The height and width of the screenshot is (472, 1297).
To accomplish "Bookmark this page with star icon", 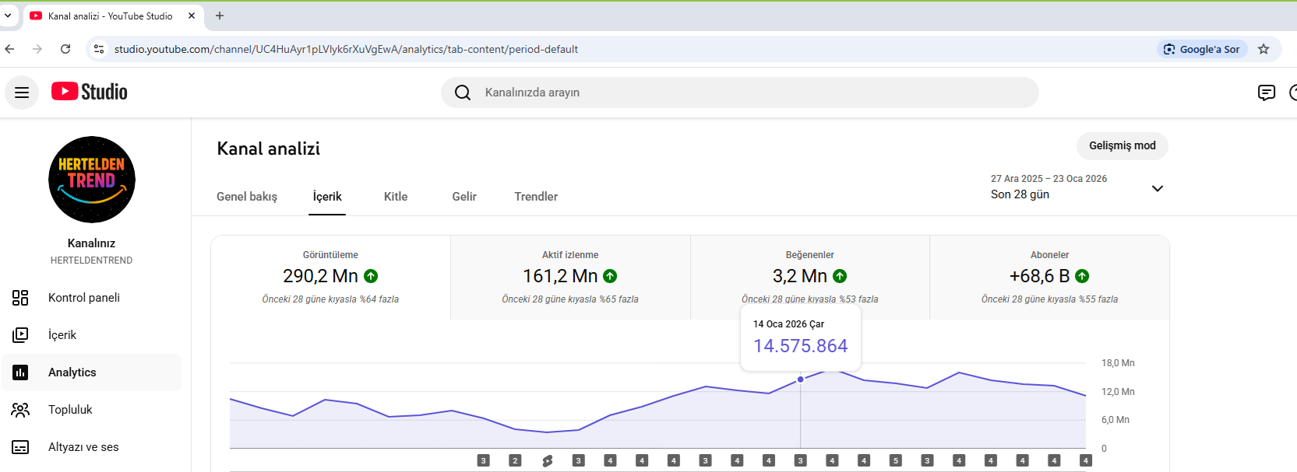I will 1264,49.
